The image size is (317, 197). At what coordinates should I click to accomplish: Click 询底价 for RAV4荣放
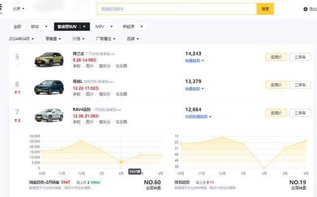coord(276,113)
